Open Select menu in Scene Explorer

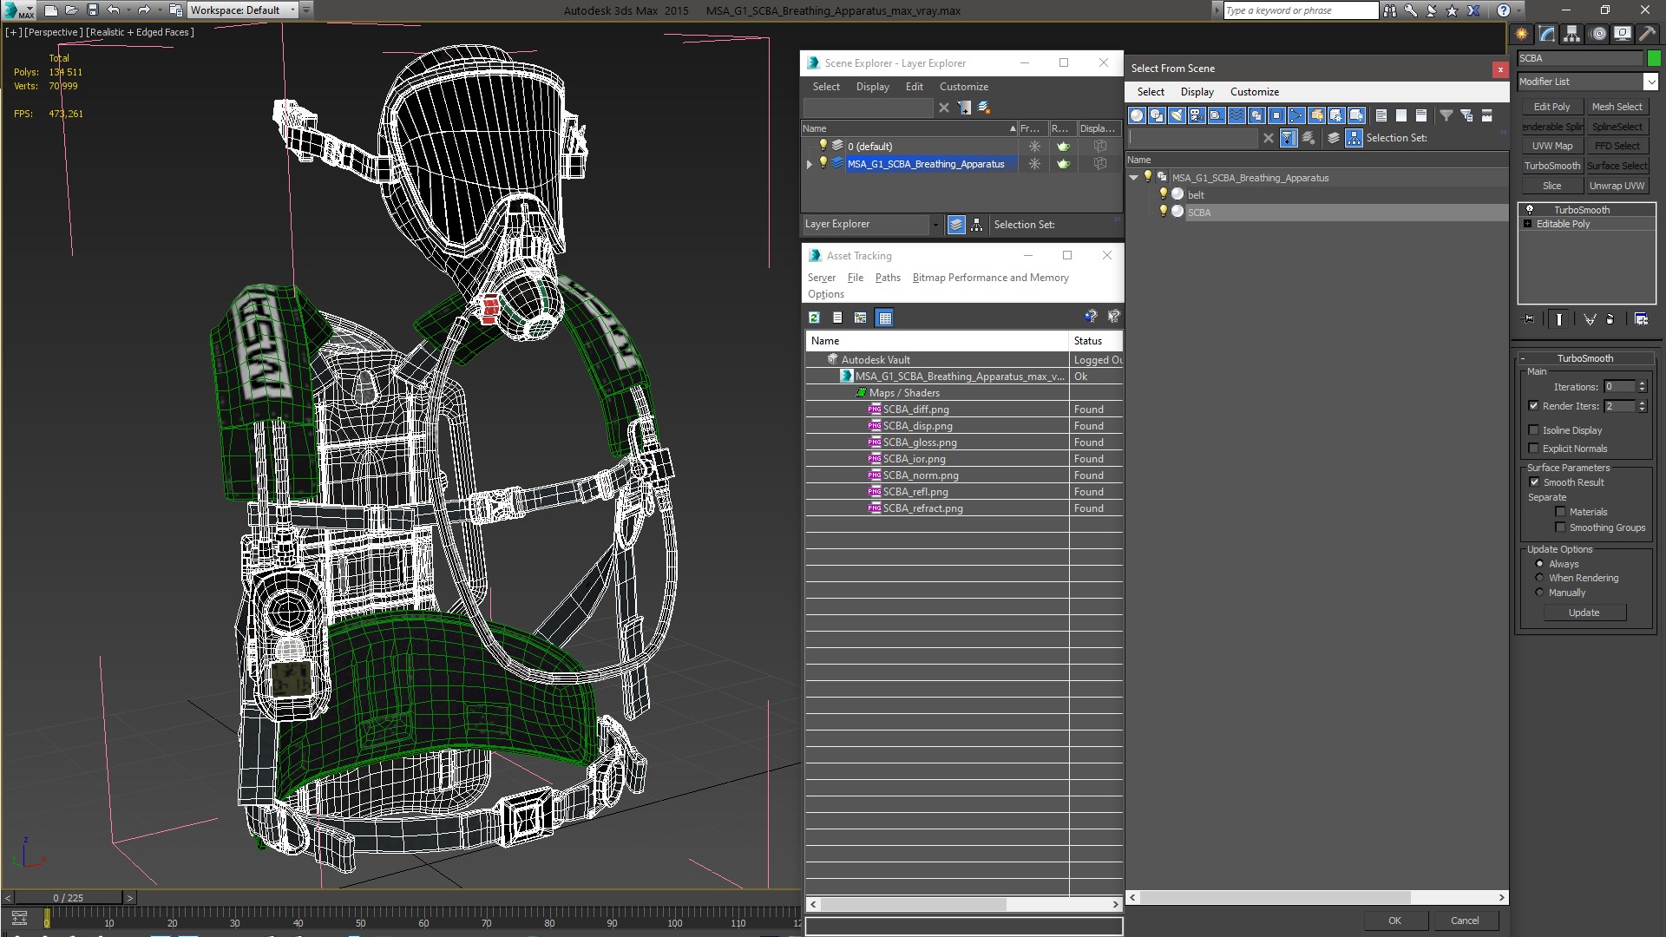click(x=826, y=87)
